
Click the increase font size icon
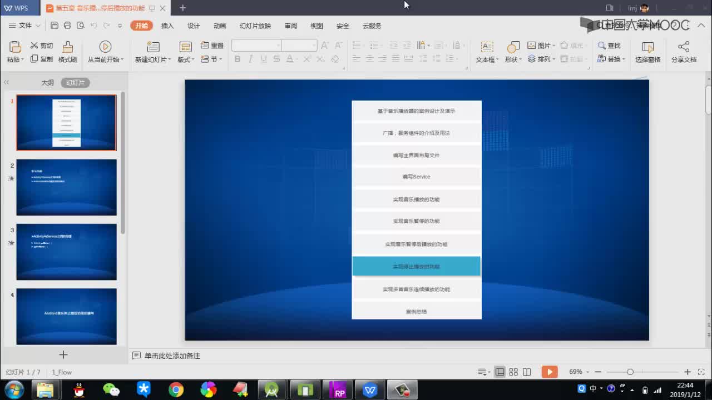pos(325,46)
